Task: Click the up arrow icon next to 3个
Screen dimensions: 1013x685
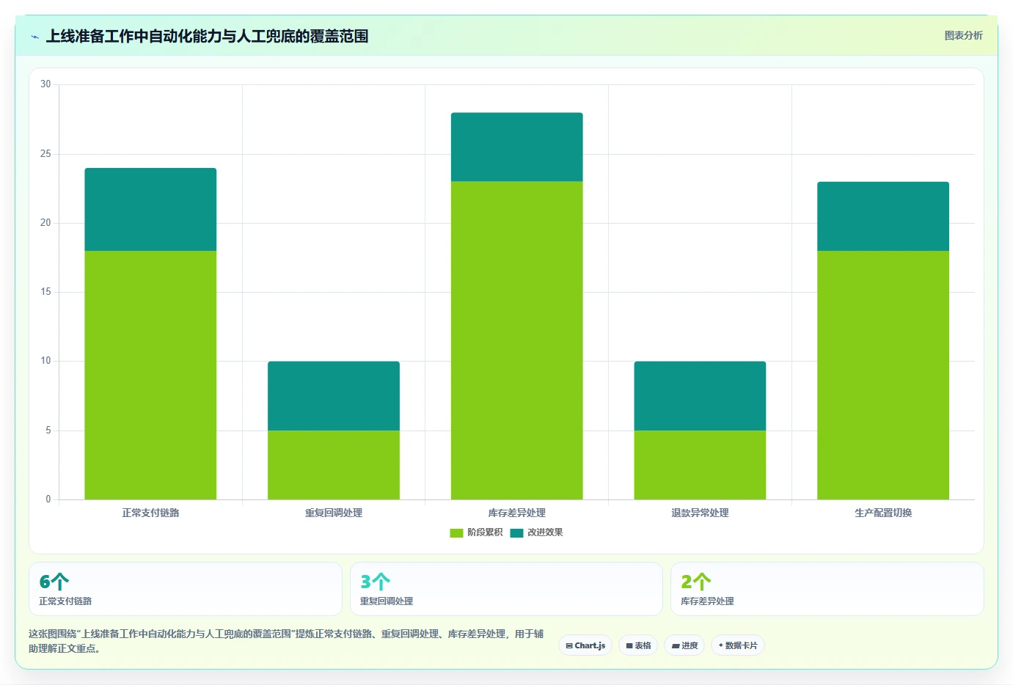Action: click(381, 582)
